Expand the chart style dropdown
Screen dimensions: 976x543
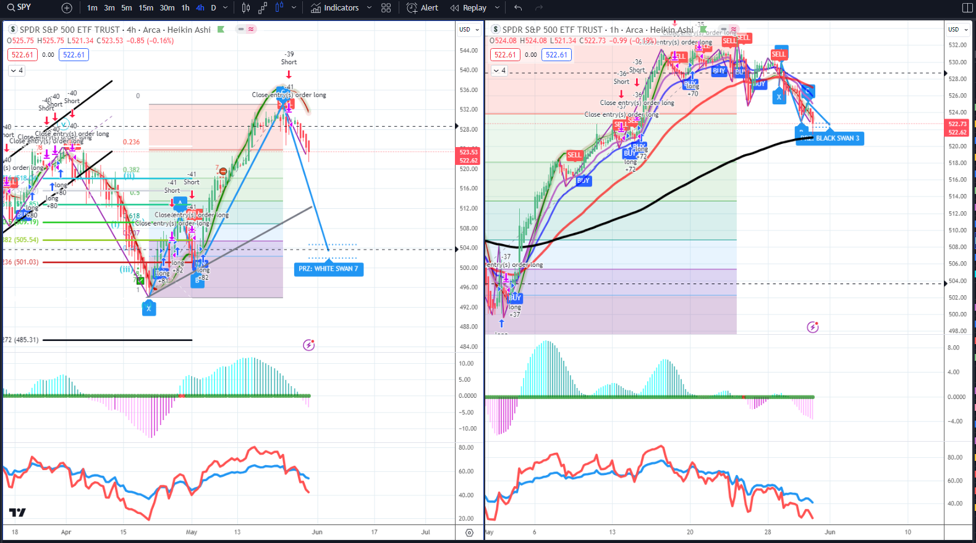tap(294, 8)
